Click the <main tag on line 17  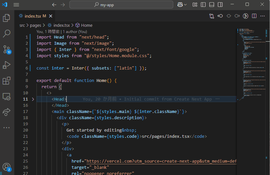click(58, 112)
